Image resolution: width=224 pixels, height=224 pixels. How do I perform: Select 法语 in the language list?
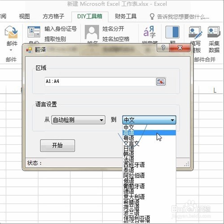tap(149, 159)
